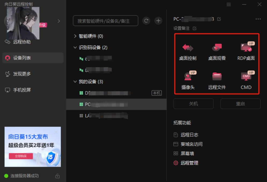Click the device search input field
This screenshot has width=267, height=182.
click(105, 21)
